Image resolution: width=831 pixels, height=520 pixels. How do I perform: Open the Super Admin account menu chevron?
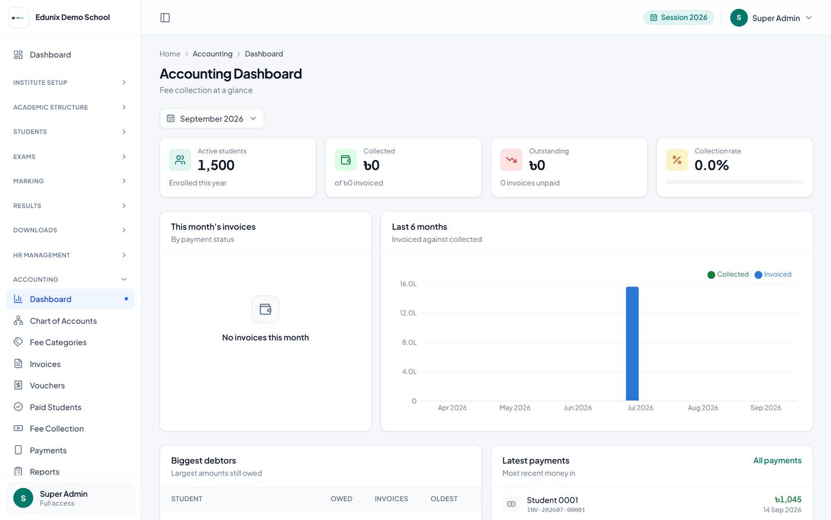click(808, 18)
